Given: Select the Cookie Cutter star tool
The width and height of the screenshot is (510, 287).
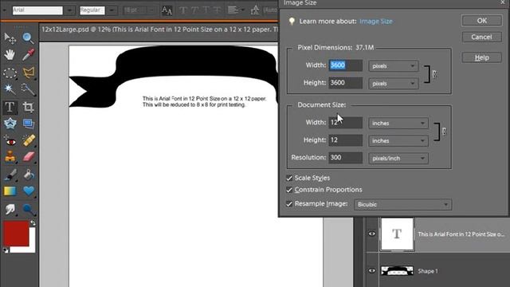Looking at the screenshot, I should (10, 124).
